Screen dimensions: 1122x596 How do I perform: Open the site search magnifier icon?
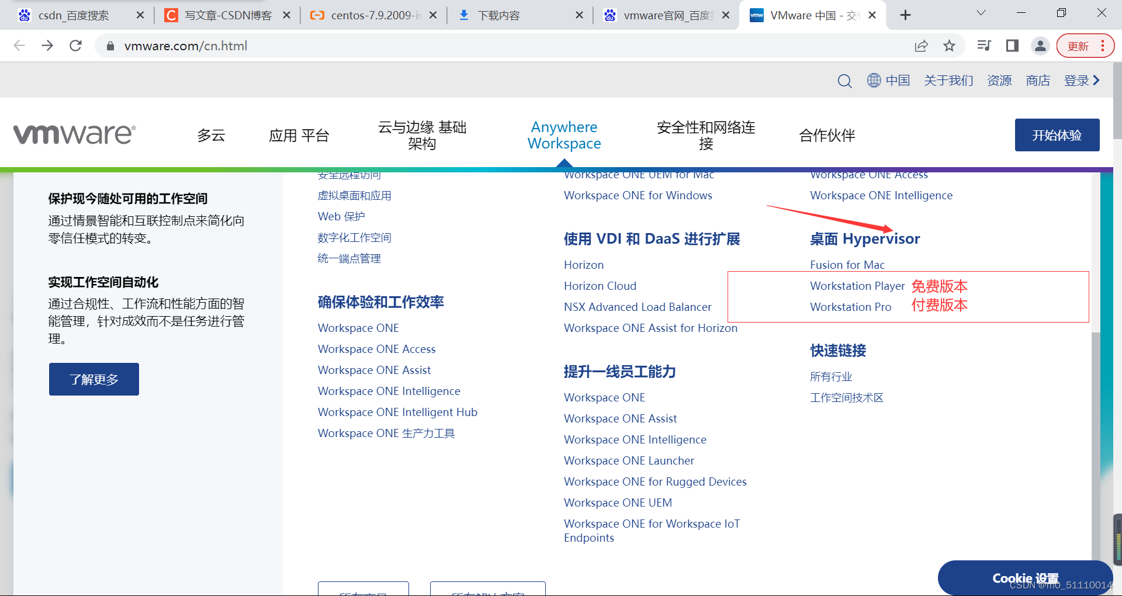pos(844,80)
